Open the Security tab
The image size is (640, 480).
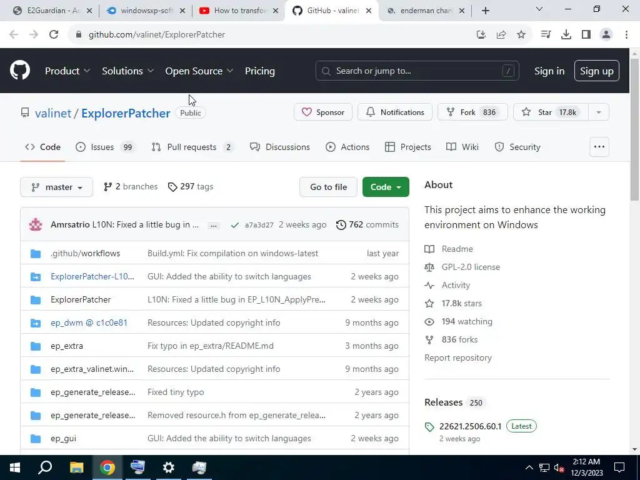tap(517, 147)
